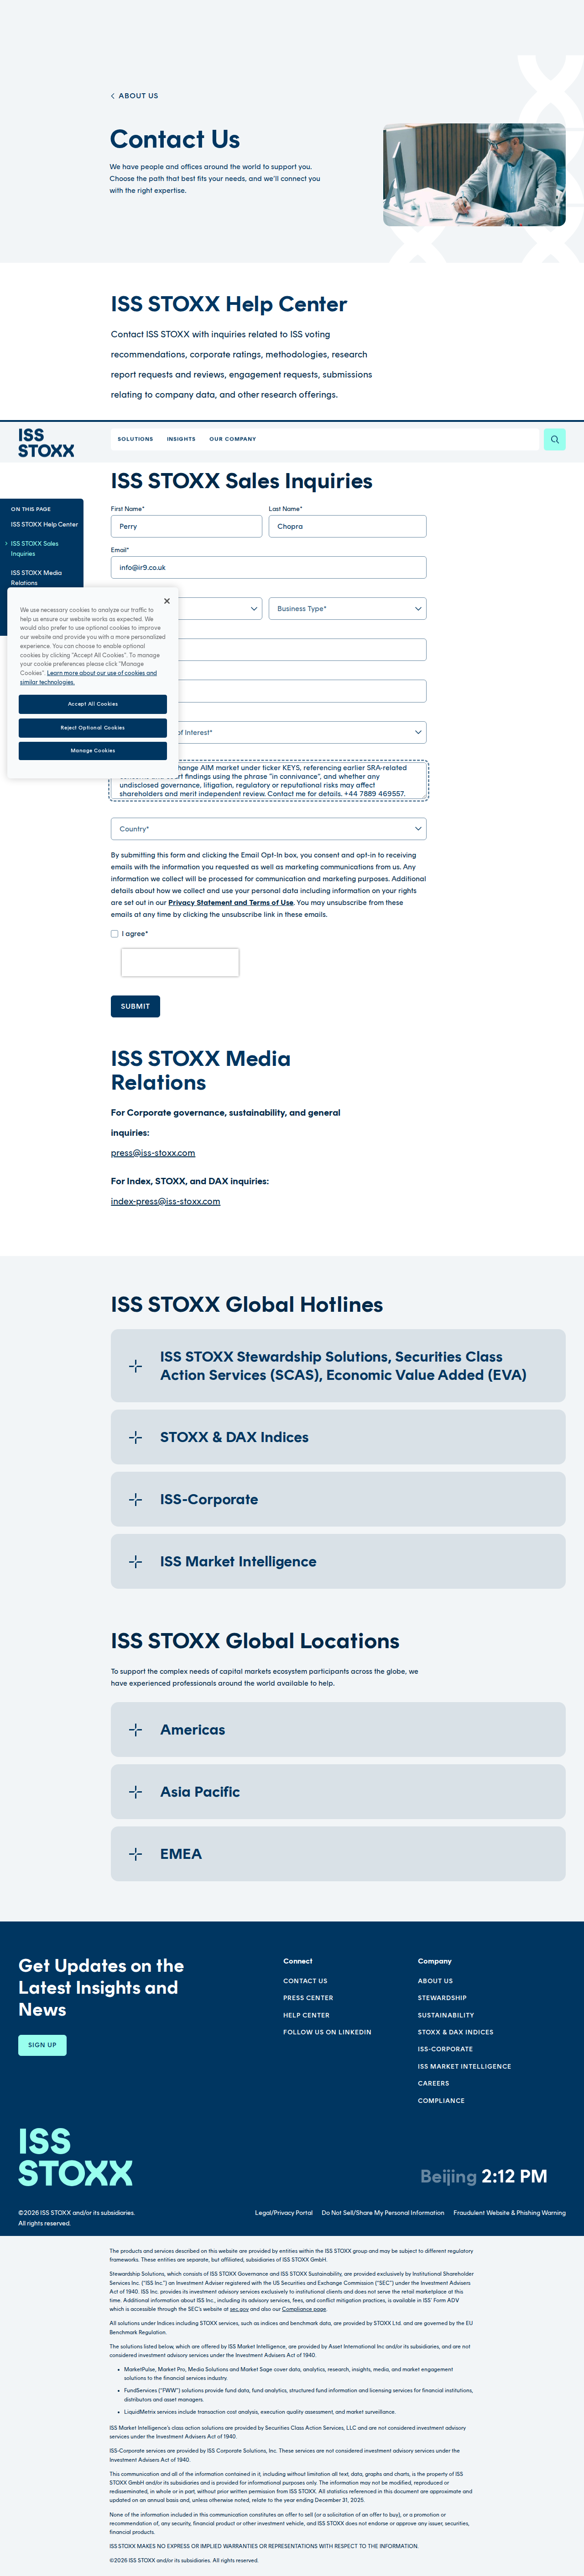
Task: Click Reject Optional Cookies button
Action: 93,727
